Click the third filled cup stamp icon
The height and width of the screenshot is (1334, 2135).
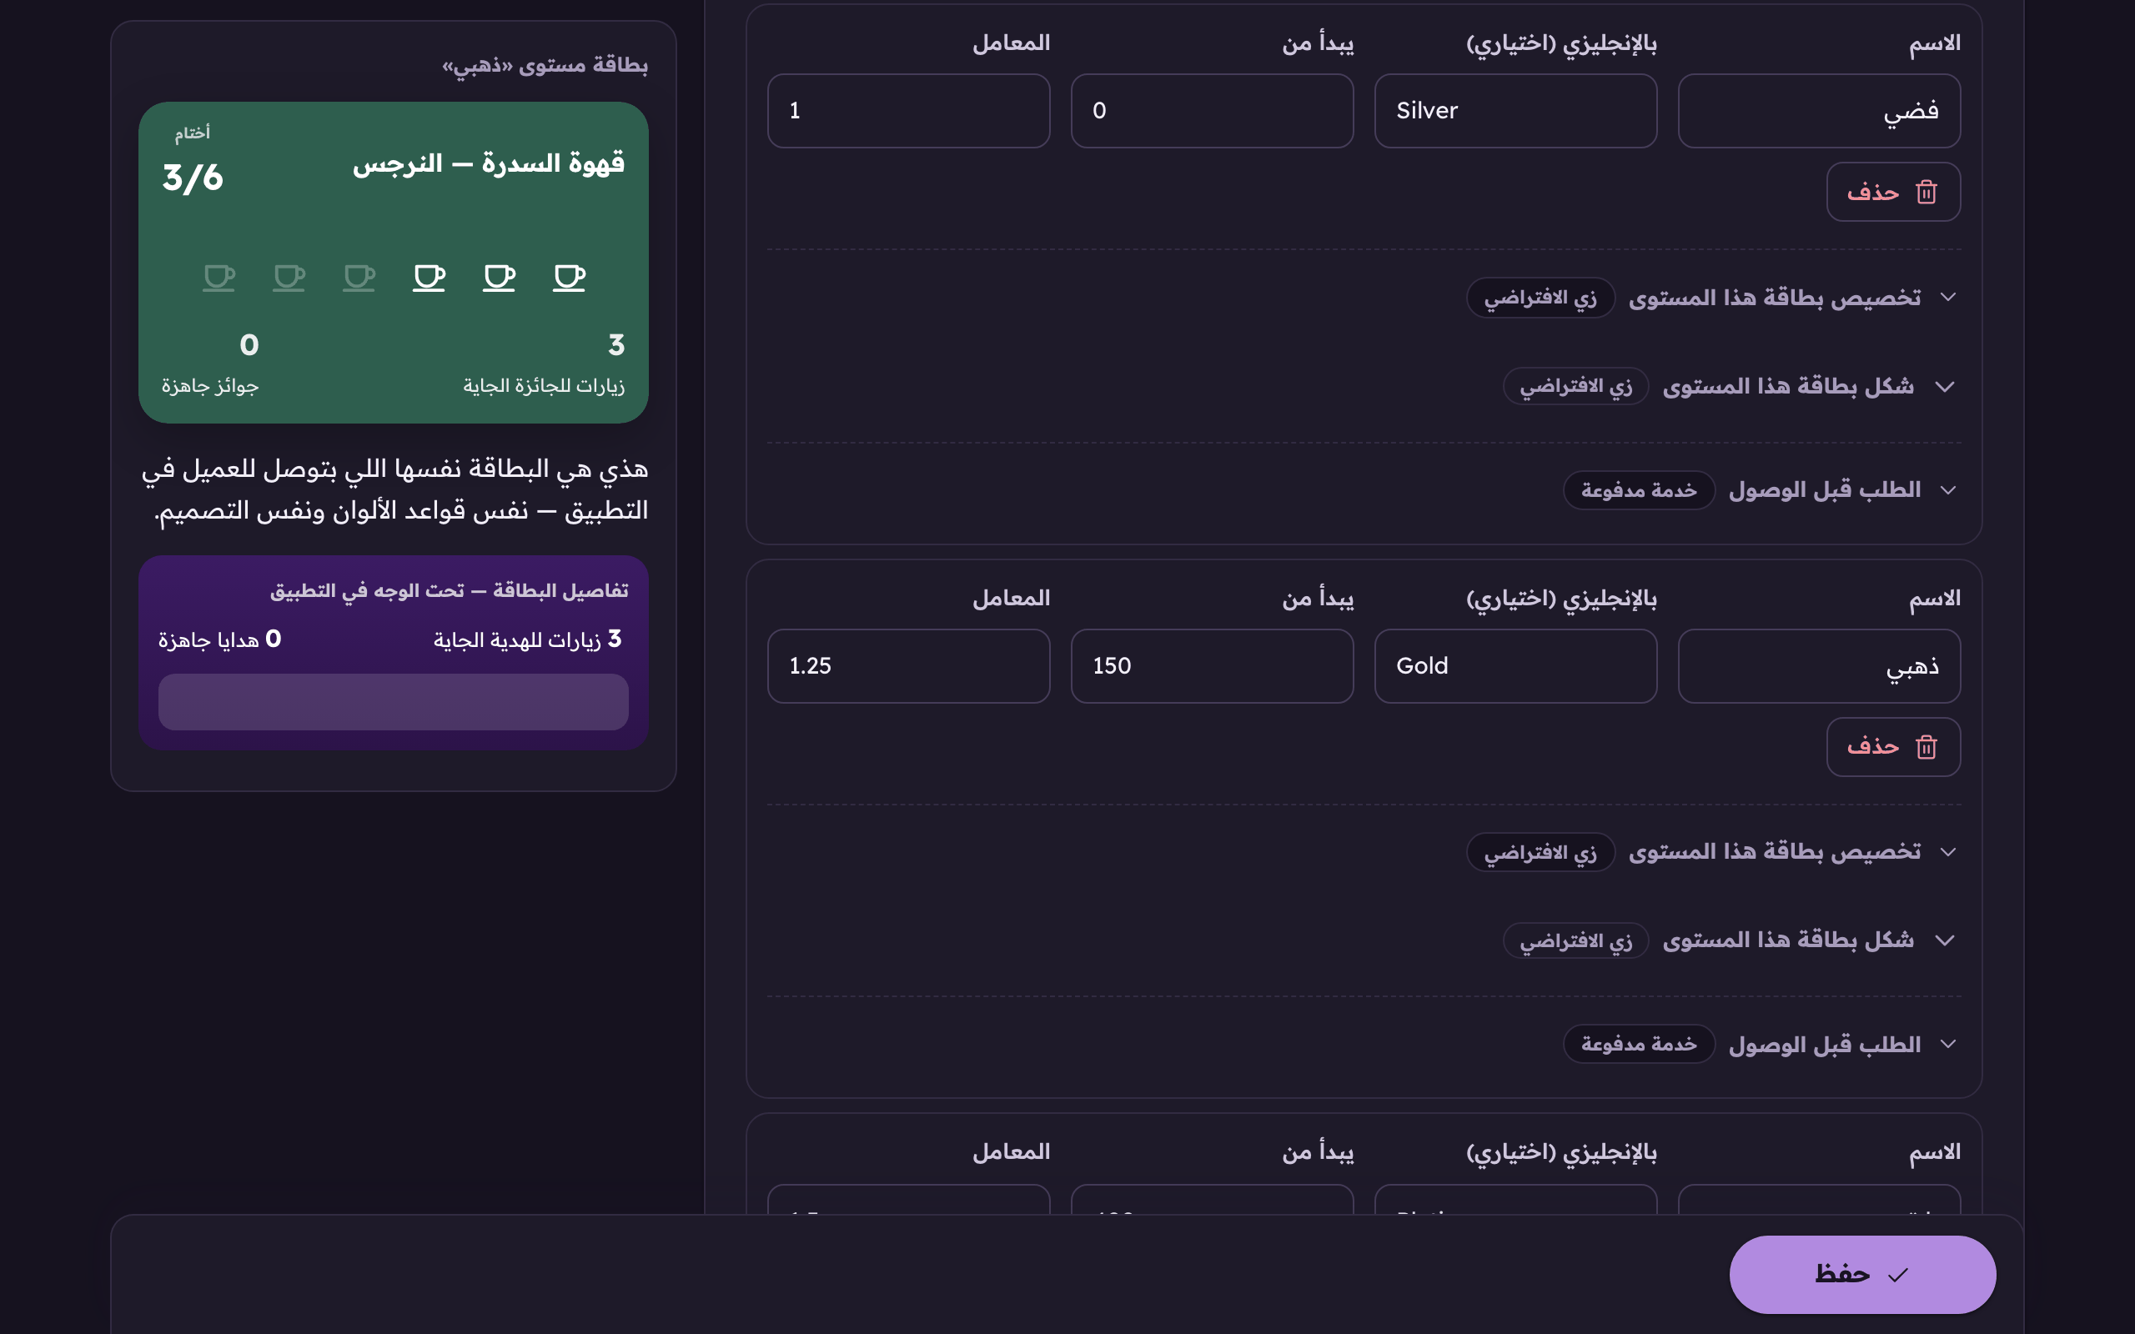coord(429,278)
